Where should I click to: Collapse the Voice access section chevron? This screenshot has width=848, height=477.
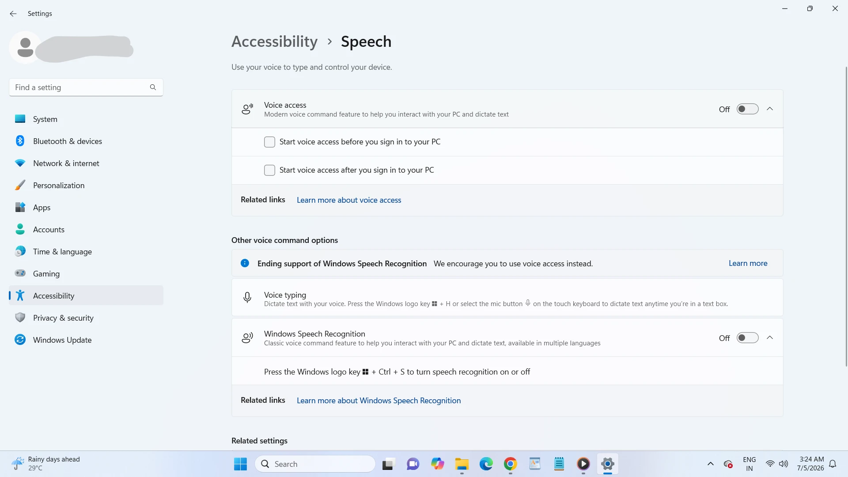click(x=770, y=109)
